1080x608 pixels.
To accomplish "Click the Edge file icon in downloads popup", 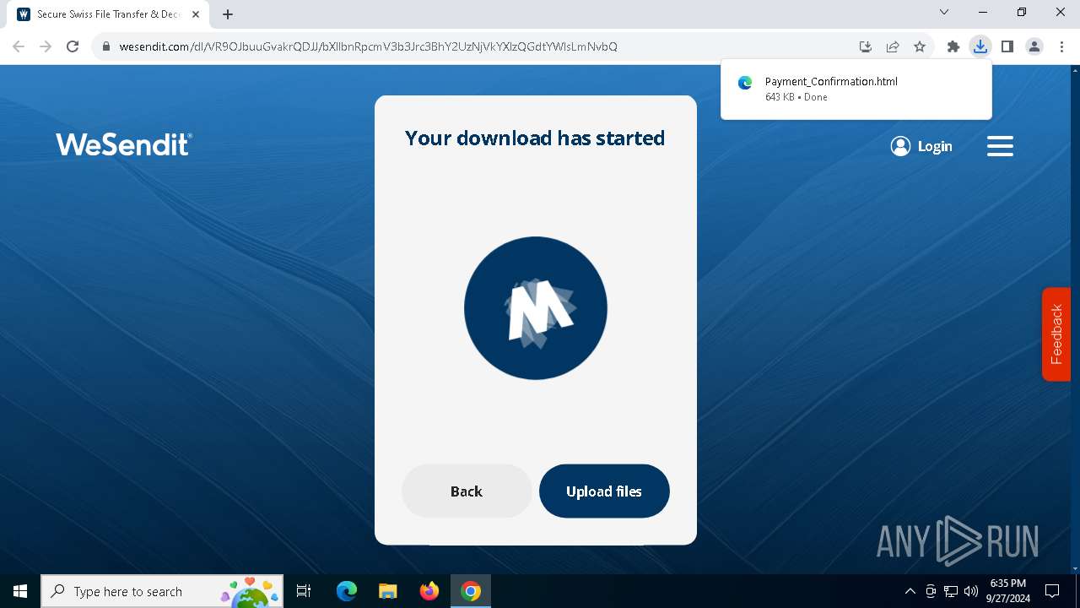I will point(745,83).
